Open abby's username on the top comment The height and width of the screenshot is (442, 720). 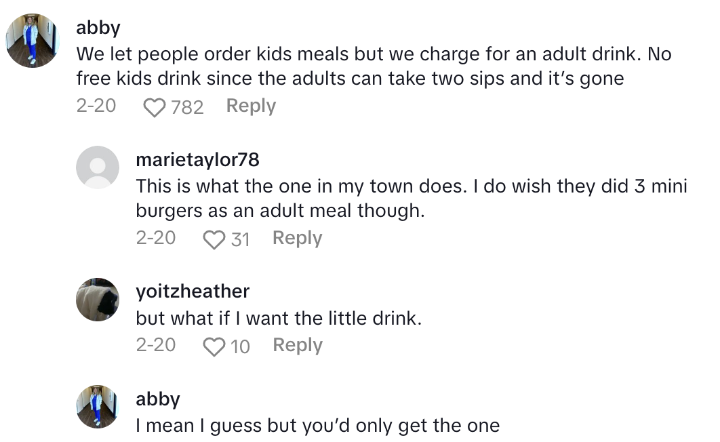98,28
